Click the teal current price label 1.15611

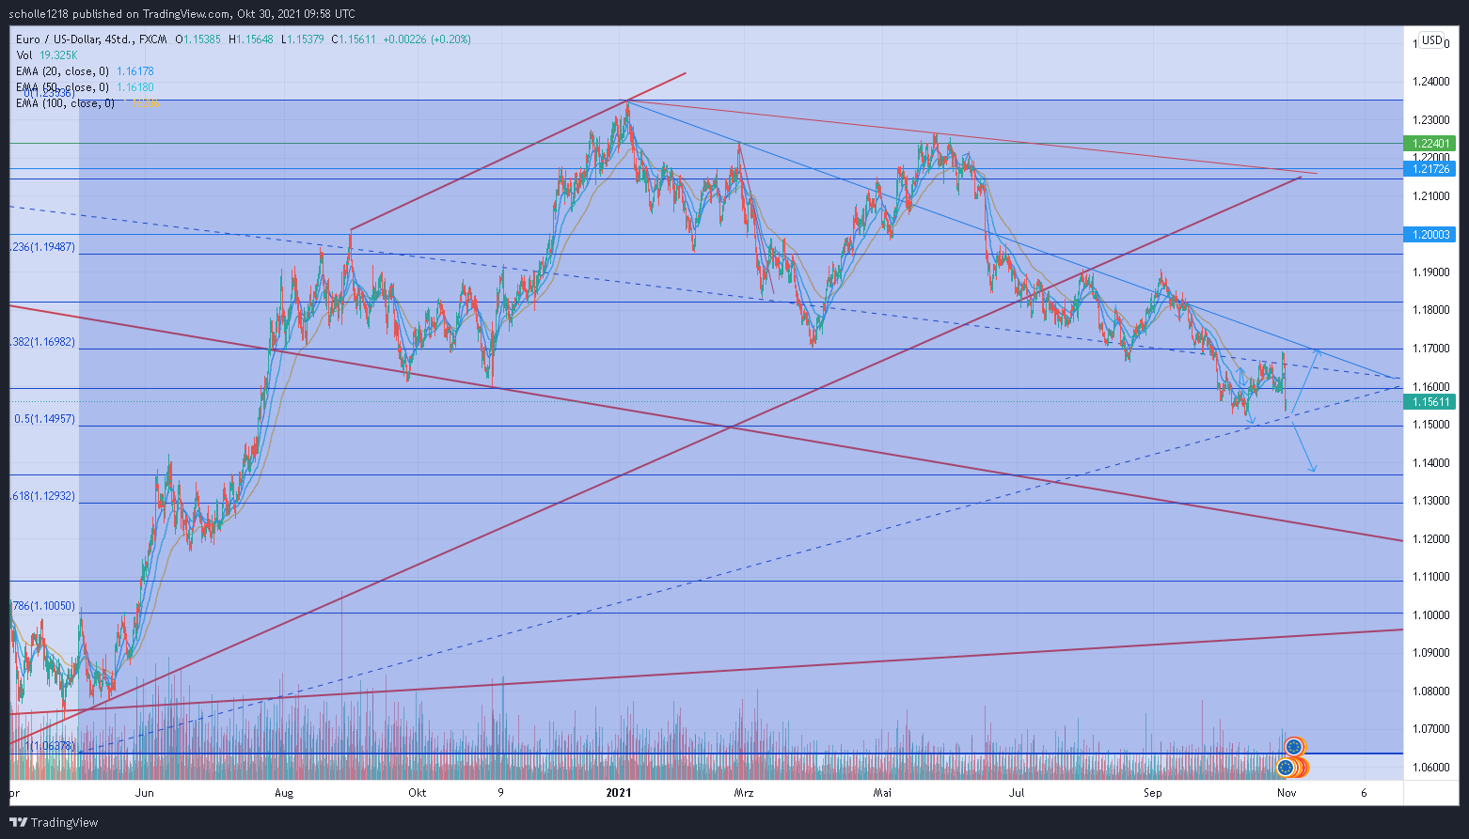pos(1430,401)
